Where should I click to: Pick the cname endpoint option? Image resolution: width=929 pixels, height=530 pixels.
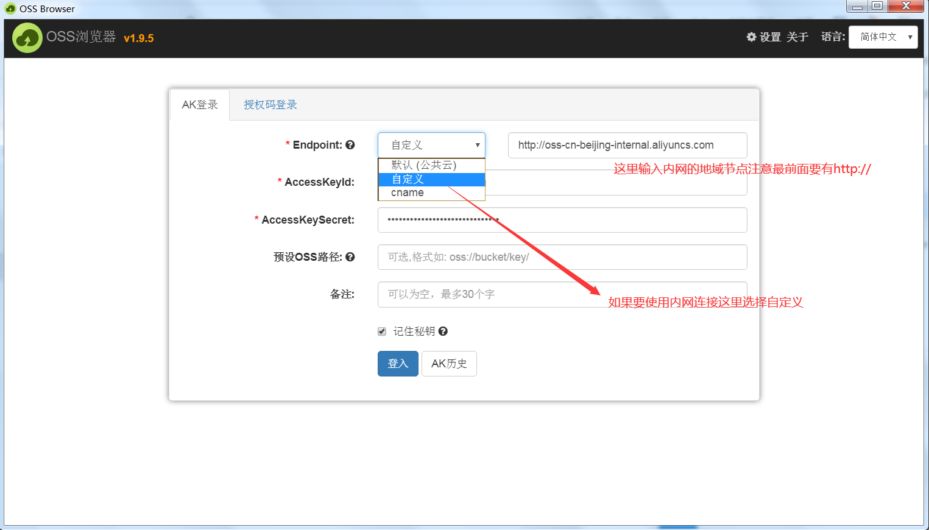pos(431,193)
